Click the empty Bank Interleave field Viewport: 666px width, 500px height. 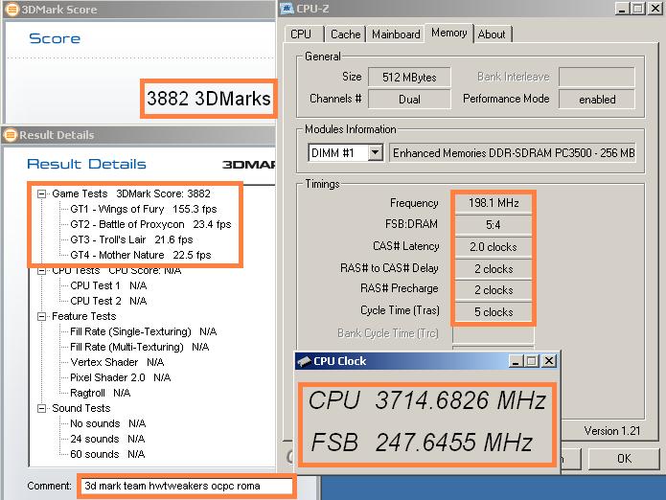point(597,77)
